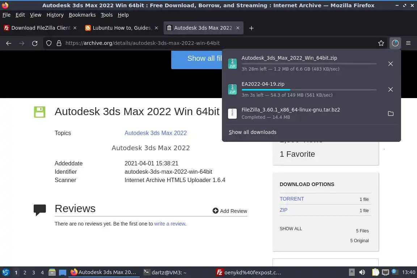Click the 13:40 clock in the tray
The height and width of the screenshot is (278, 417).
408,272
